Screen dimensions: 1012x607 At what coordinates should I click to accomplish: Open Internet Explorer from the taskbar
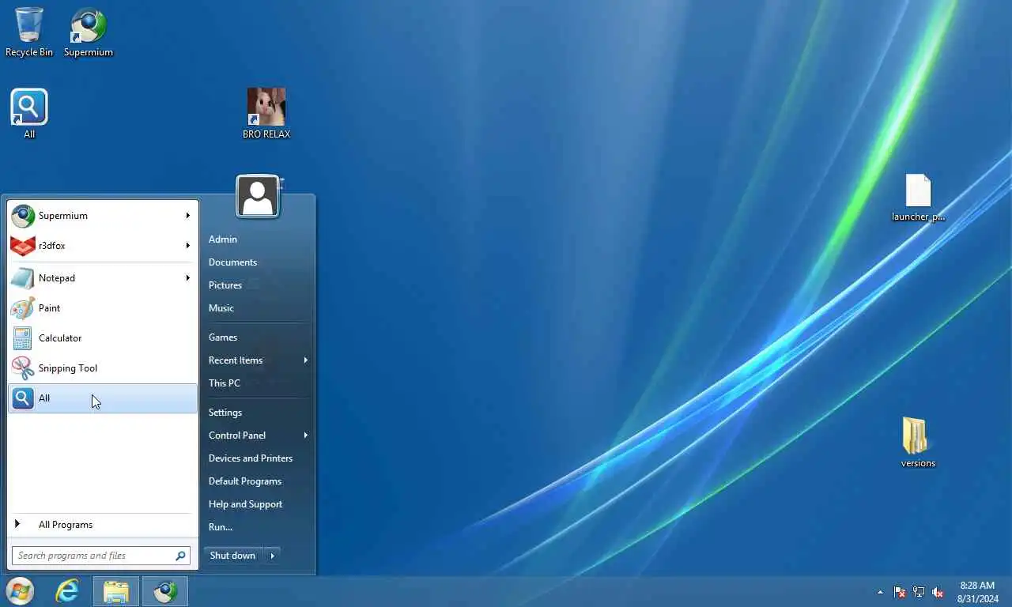click(67, 591)
